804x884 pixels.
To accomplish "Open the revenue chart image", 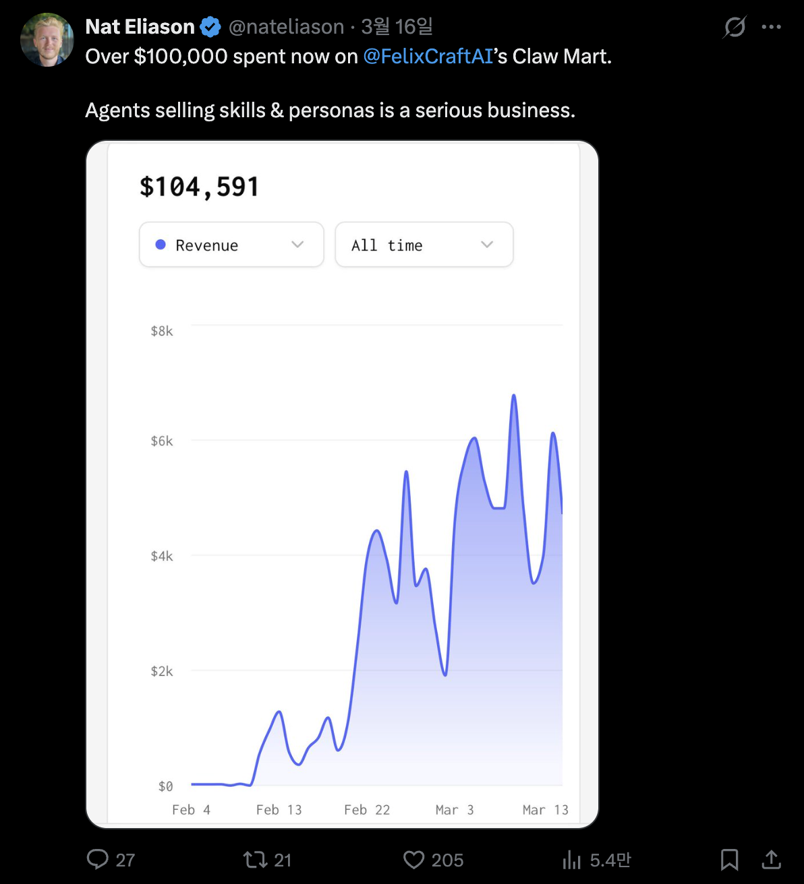I will [x=343, y=539].
